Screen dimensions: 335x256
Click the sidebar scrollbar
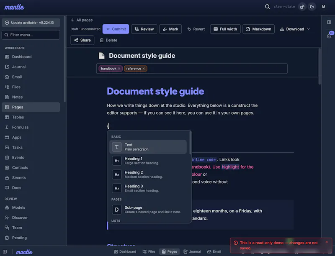[x=65, y=59]
